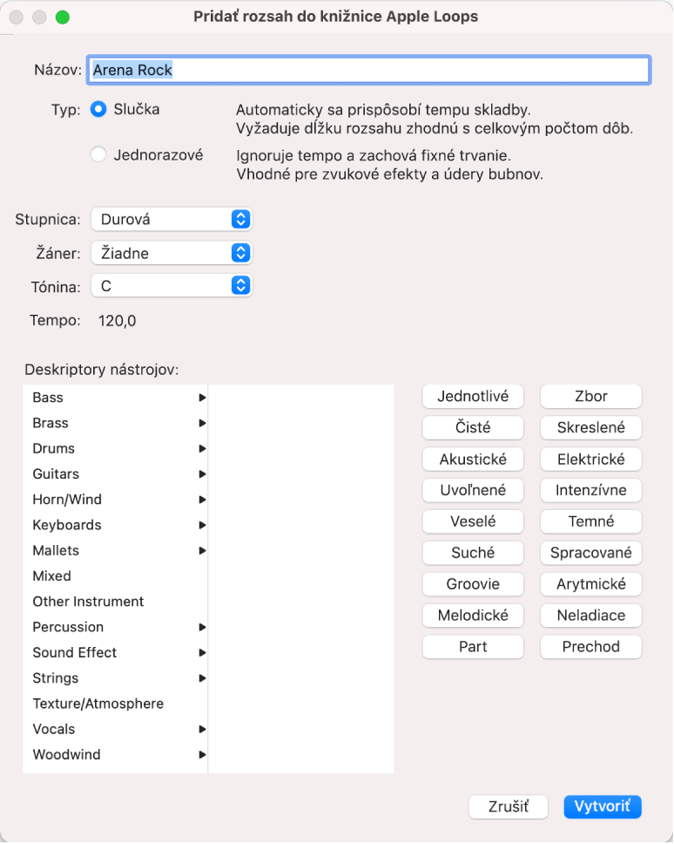The height and width of the screenshot is (844, 674).
Task: Toggle the "Groovie" descriptor
Action: [473, 584]
